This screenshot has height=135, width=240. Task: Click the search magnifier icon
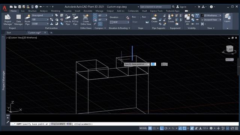[173, 7]
